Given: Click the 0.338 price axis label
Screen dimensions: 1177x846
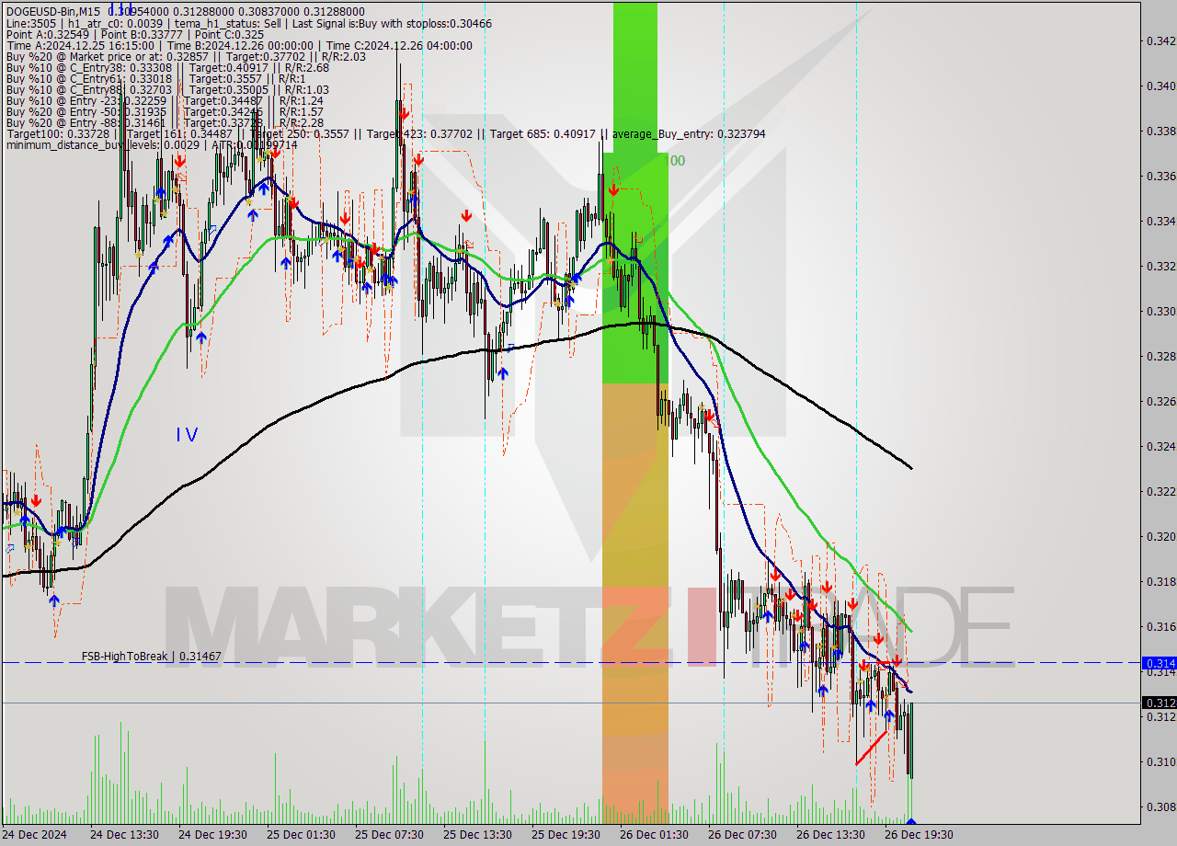Looking at the screenshot, I should click(x=1160, y=131).
